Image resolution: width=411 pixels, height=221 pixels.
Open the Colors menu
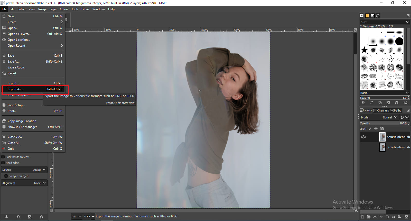pos(64,9)
